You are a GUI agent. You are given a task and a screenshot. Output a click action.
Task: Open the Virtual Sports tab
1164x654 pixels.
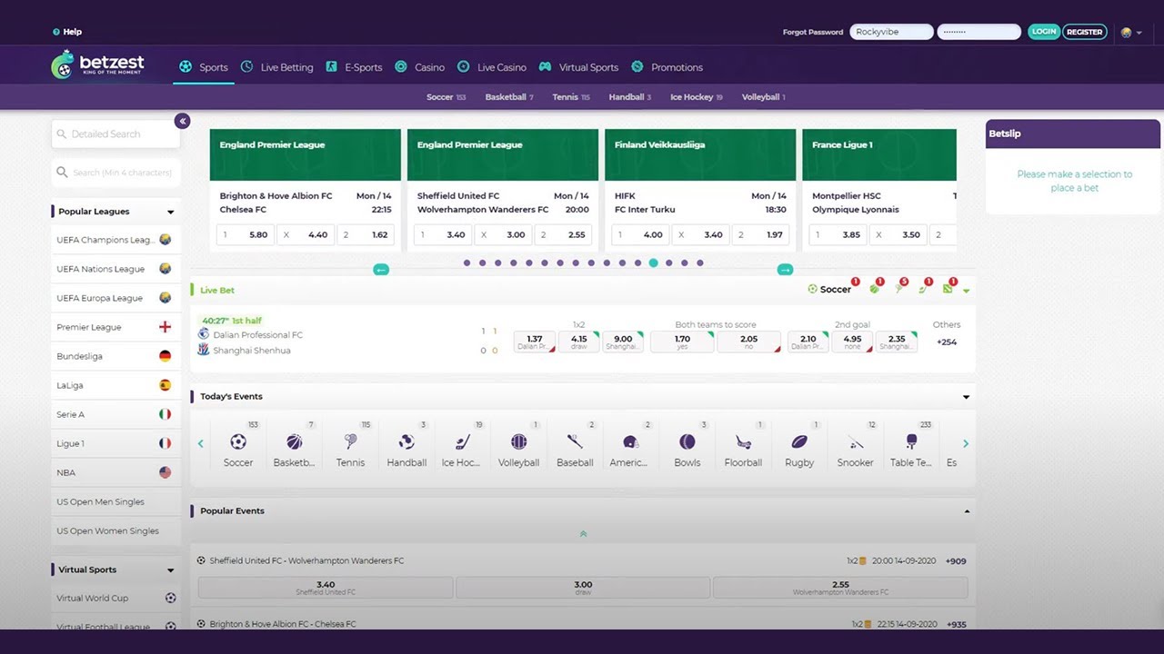578,67
